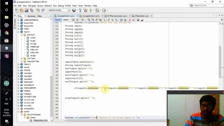The height and width of the screenshot is (126, 224).
Task: Open the Profile Project dropdown arrow
Action: pyautogui.click(x=107, y=10)
